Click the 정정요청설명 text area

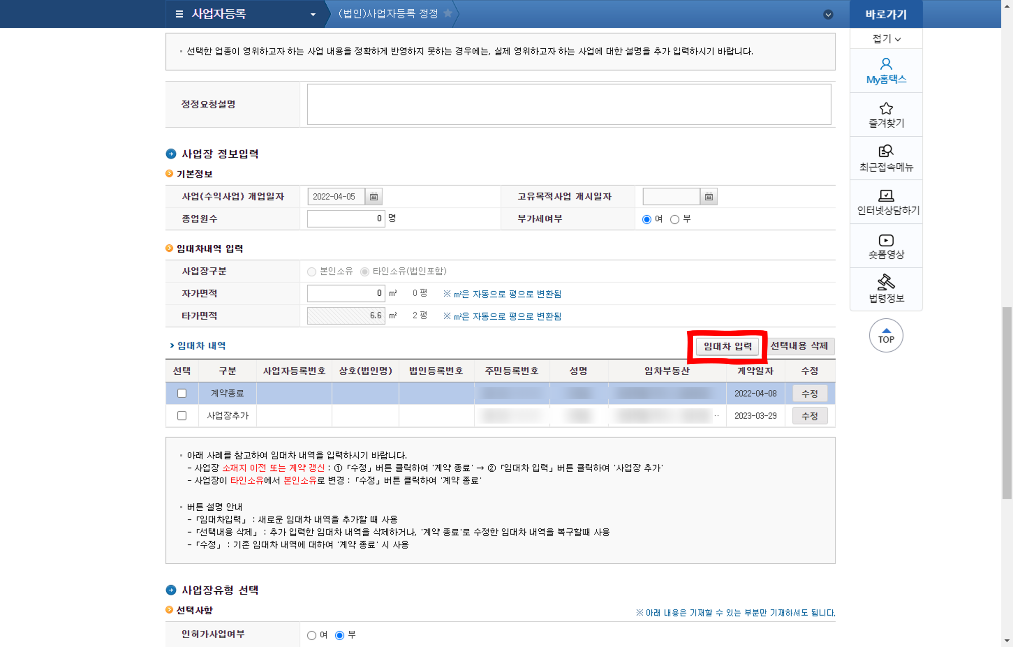coord(568,104)
